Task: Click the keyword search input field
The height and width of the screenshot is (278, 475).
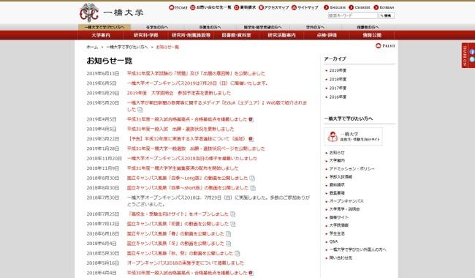Action: pyautogui.click(x=353, y=15)
